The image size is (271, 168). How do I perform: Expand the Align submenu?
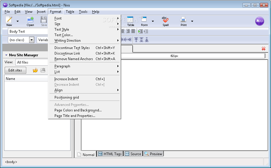click(85, 90)
